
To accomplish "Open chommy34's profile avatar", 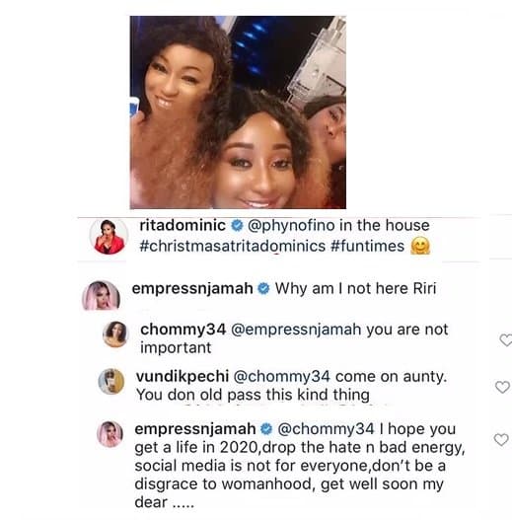I will 115,334.
